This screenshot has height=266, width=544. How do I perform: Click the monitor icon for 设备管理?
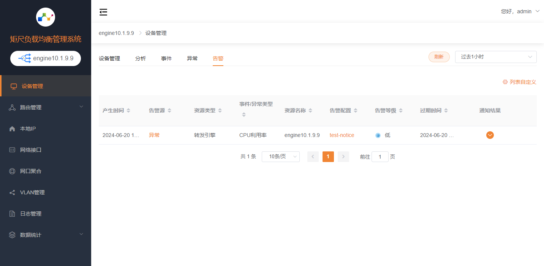click(14, 86)
